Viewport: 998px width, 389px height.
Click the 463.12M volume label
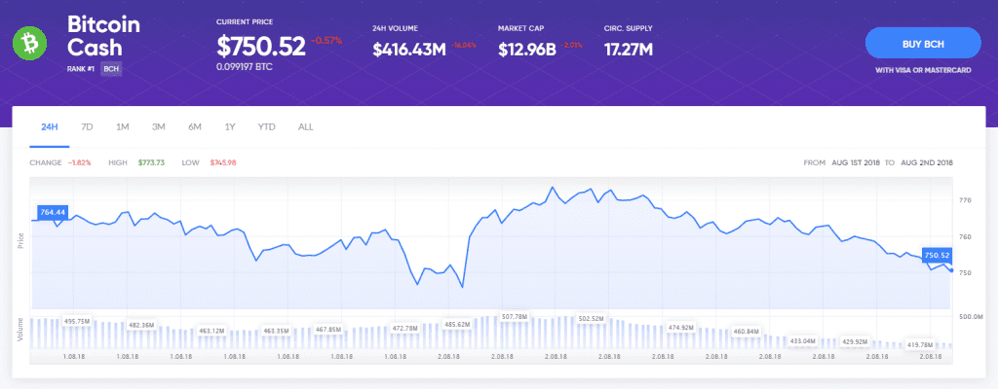[211, 331]
